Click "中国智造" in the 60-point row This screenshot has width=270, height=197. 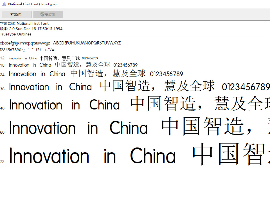click(x=203, y=126)
